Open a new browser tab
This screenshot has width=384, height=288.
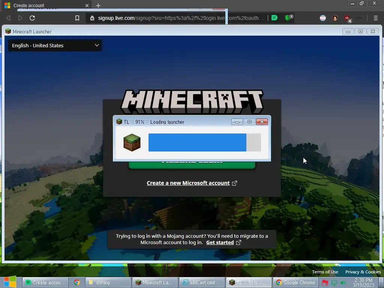98,5
